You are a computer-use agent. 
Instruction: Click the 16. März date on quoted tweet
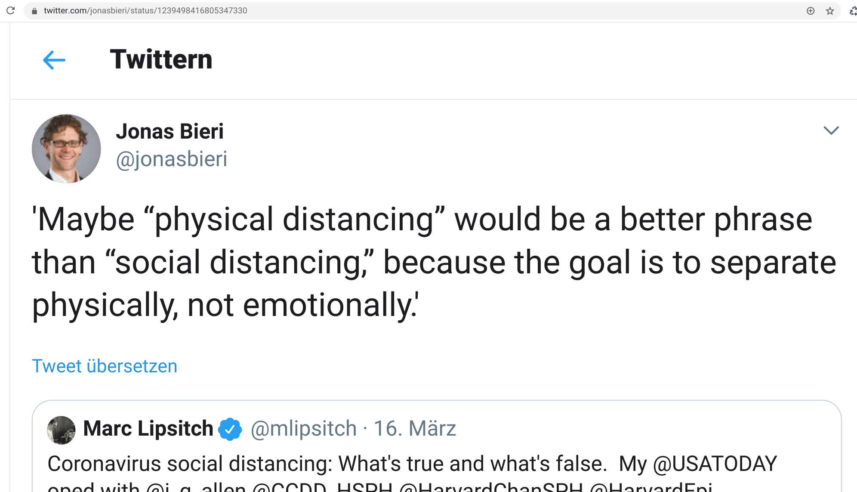coord(415,429)
